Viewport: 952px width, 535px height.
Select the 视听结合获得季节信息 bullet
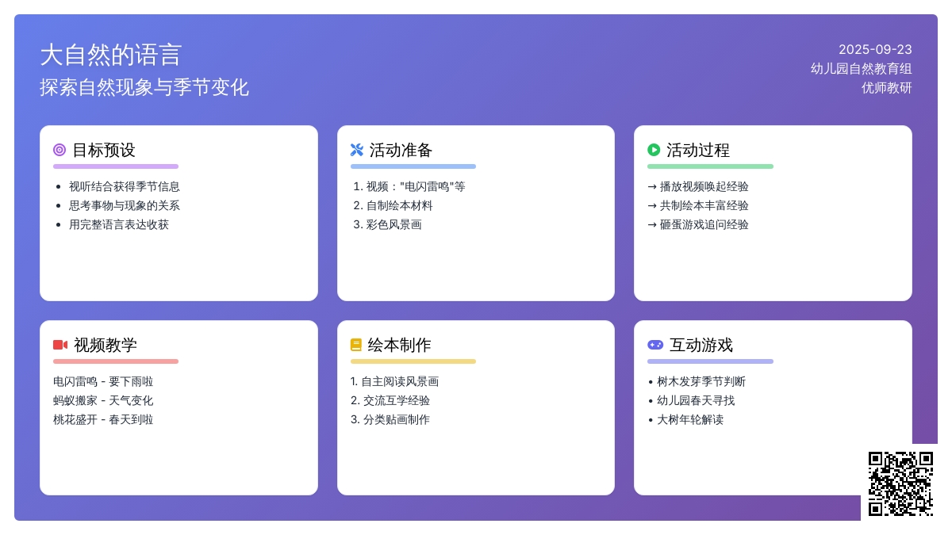[124, 186]
